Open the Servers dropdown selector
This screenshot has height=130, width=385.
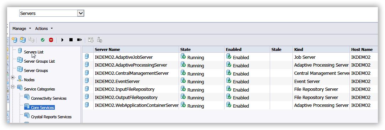[52, 13]
